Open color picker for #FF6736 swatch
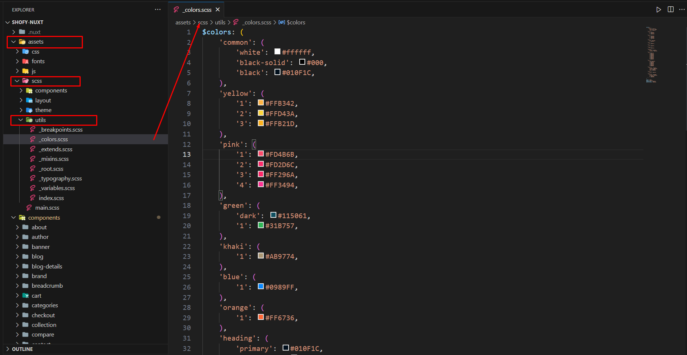This screenshot has height=355, width=687. tap(261, 317)
